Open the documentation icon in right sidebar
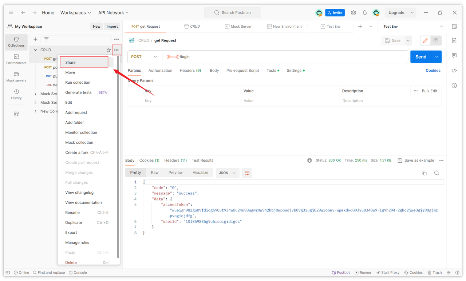This screenshot has width=466, height=281. [x=454, y=40]
